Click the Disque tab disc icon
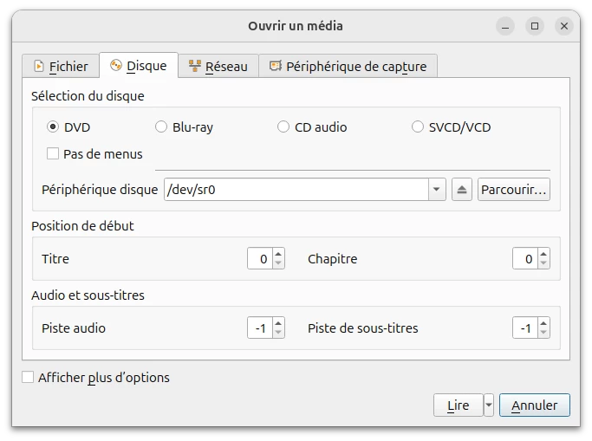This screenshot has width=592, height=441. (x=116, y=65)
